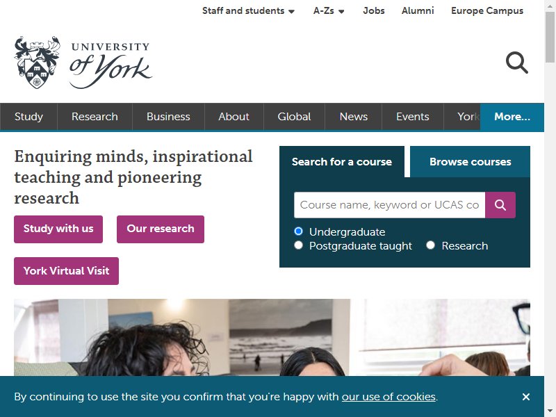556x417 pixels.
Task: Dismiss cookie banner with X icon
Action: pos(526,397)
